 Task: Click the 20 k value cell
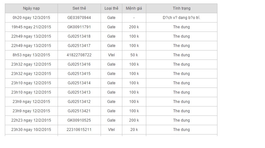tap(134, 130)
